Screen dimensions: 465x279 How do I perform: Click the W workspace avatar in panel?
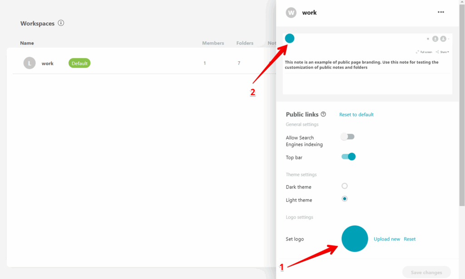[x=291, y=12]
